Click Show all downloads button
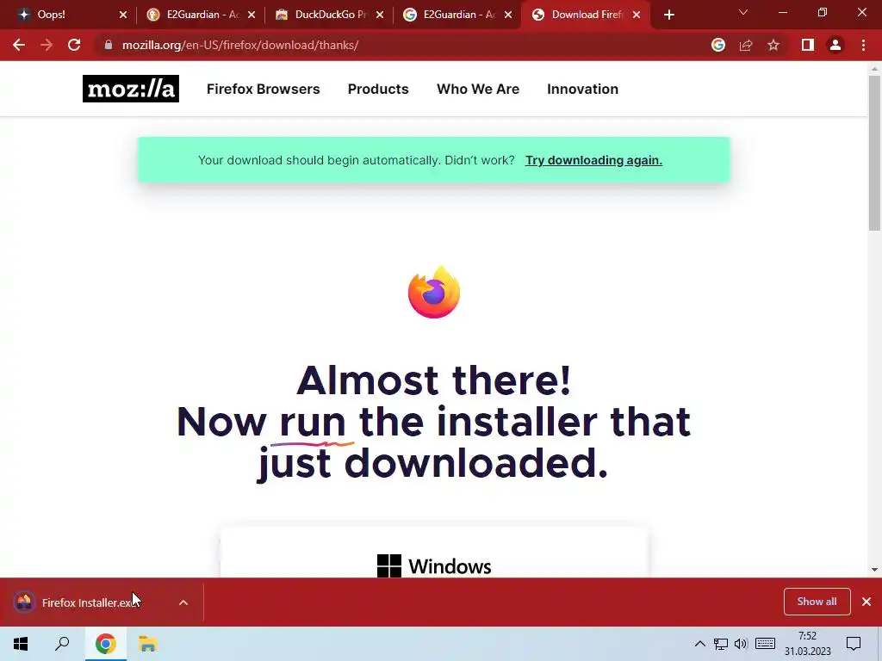The height and width of the screenshot is (661, 882). pyautogui.click(x=817, y=602)
